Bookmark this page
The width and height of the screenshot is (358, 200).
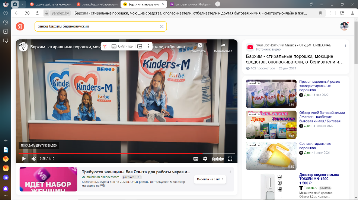(x=320, y=13)
